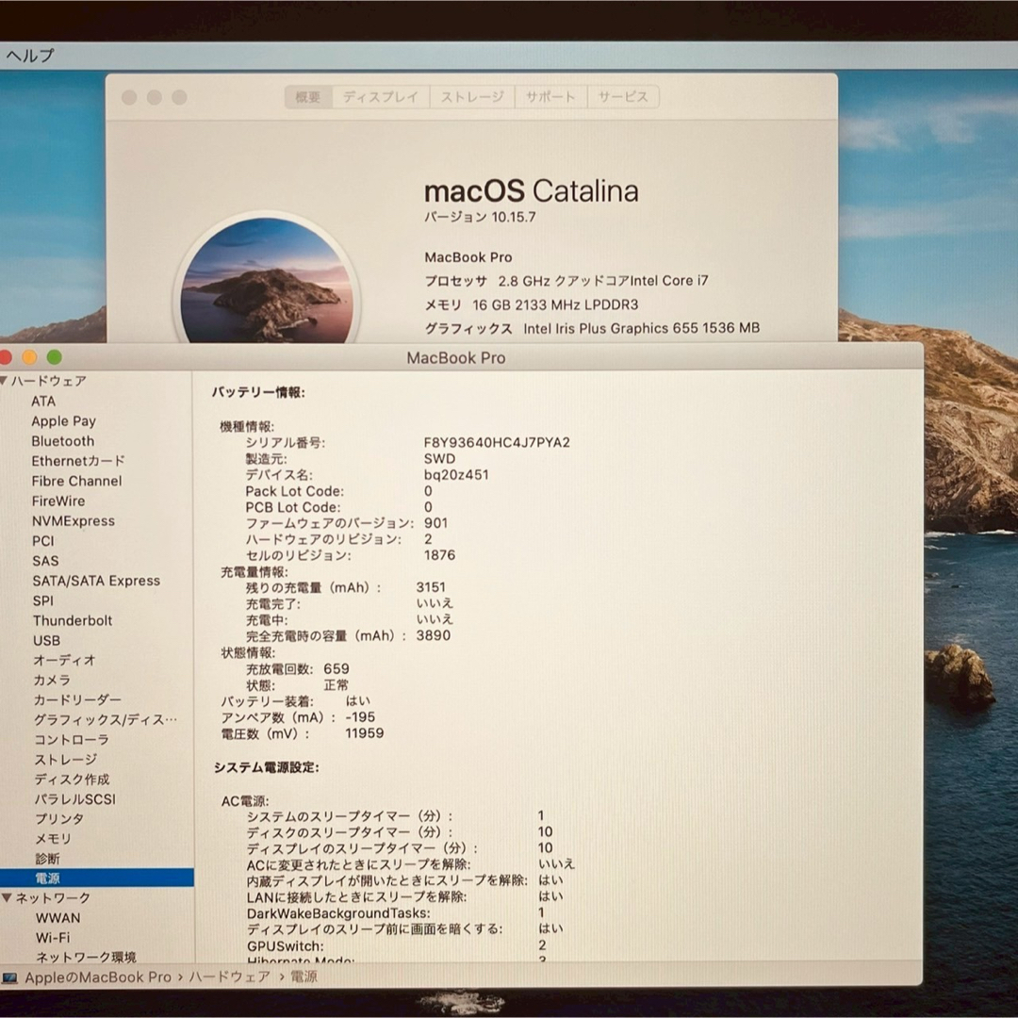
Task: Select ストレージ in the hardware sidebar
Action: (x=66, y=760)
